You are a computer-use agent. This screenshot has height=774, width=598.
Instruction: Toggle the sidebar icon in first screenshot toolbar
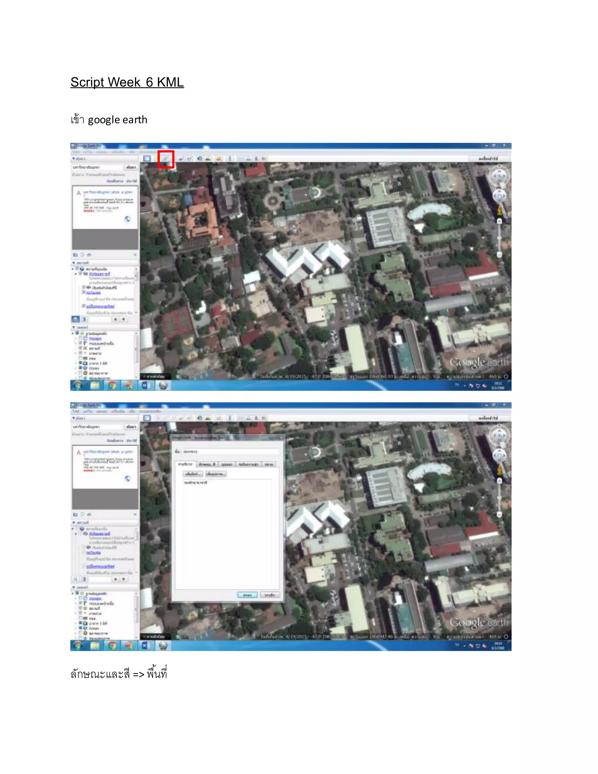[x=147, y=158]
